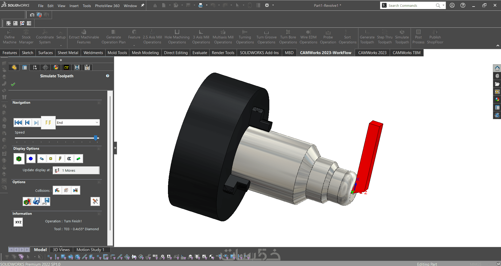This screenshot has width=501, height=266.
Task: Open Simulate Toolpath help icon
Action: point(108,76)
